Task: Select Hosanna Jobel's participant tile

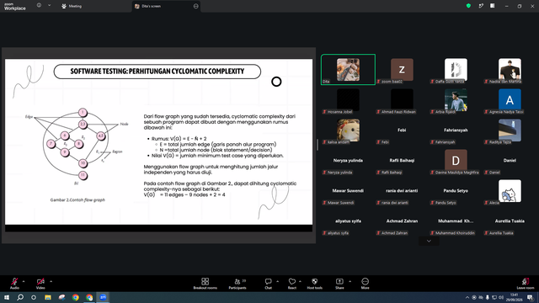Action: tap(348, 100)
